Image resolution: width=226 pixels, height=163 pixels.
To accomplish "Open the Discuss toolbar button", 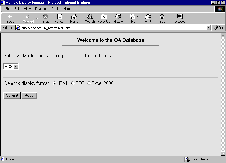I will pos(180,18).
